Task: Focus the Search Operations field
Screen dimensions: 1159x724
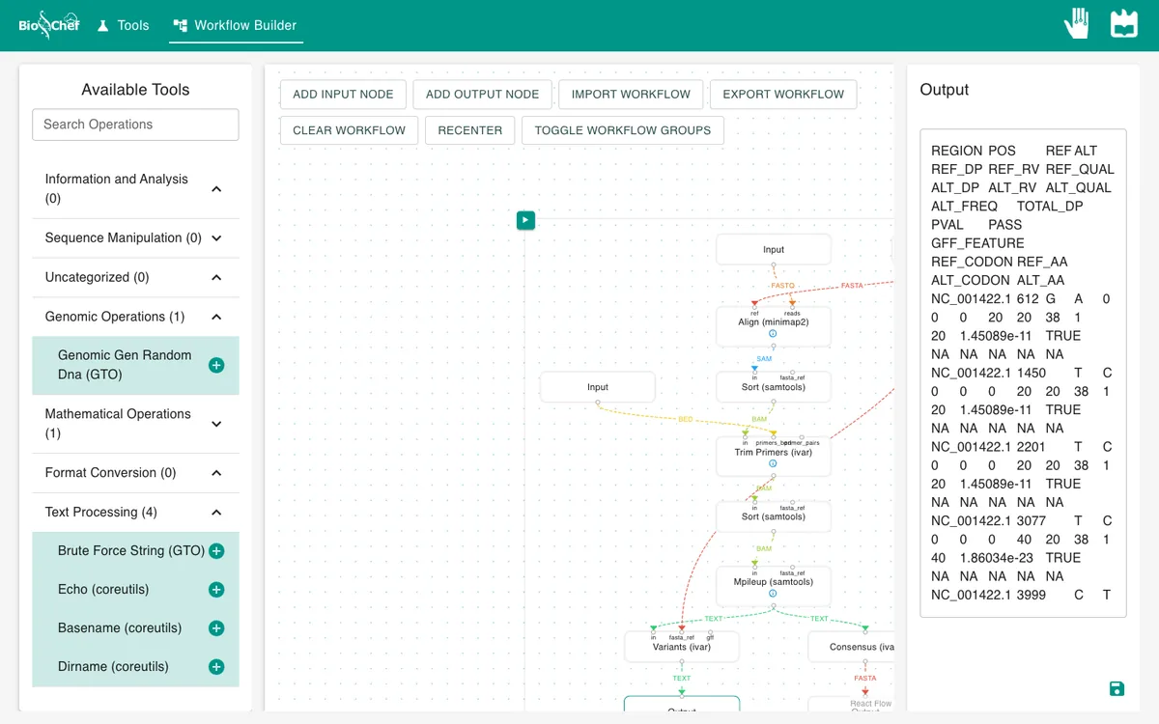Action: 135,125
